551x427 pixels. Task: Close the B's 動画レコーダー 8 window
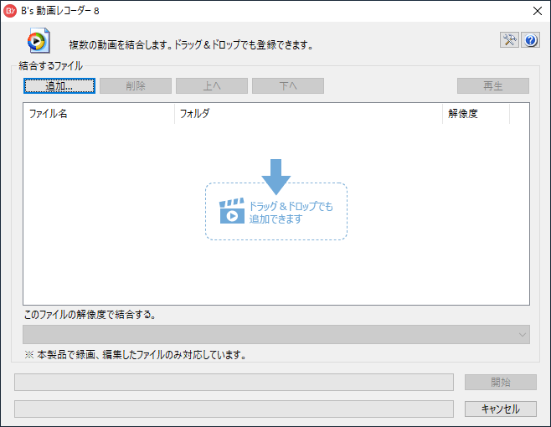(537, 11)
